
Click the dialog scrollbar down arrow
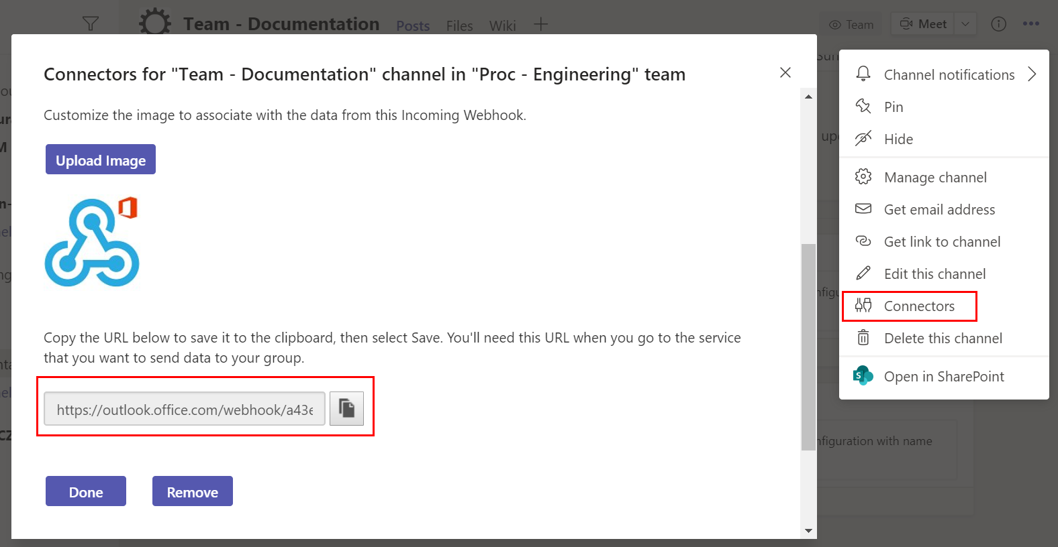[x=808, y=531]
